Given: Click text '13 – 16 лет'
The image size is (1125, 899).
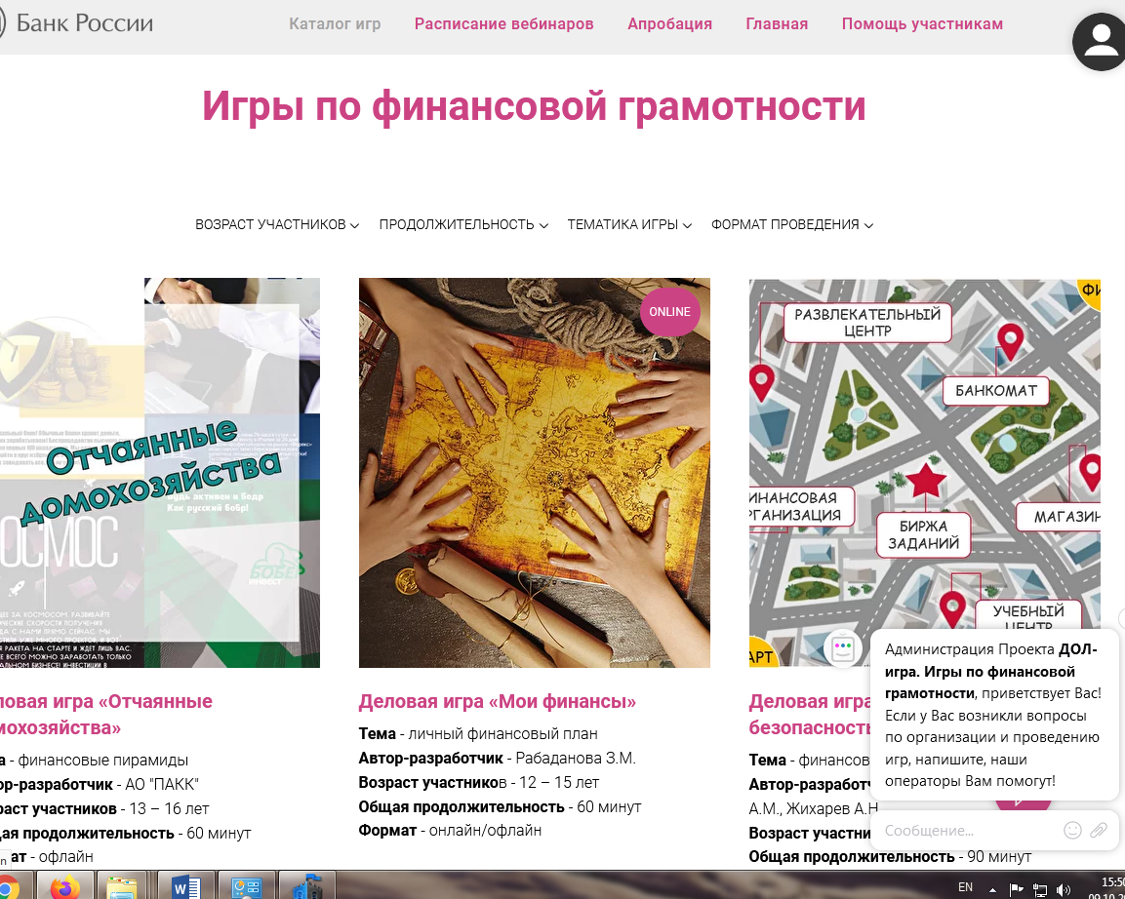Looking at the screenshot, I should pos(170,808).
